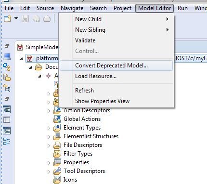
Task: Select the platform resource tree row
Action: click(116, 58)
